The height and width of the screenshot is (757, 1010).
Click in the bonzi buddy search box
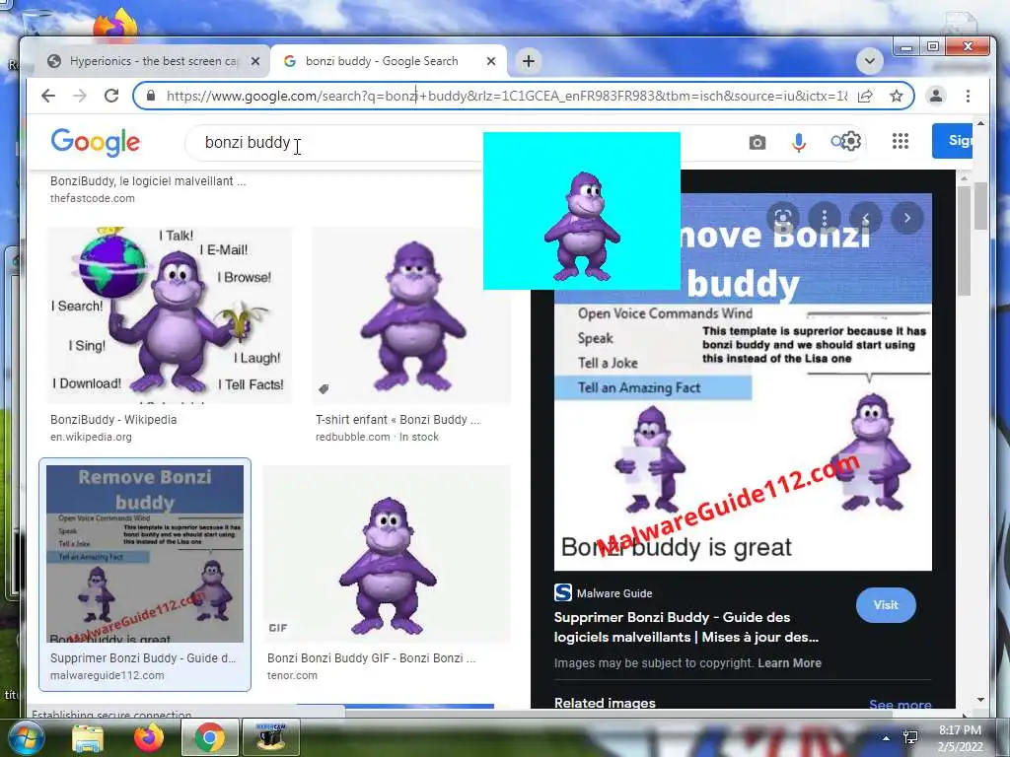(335, 142)
